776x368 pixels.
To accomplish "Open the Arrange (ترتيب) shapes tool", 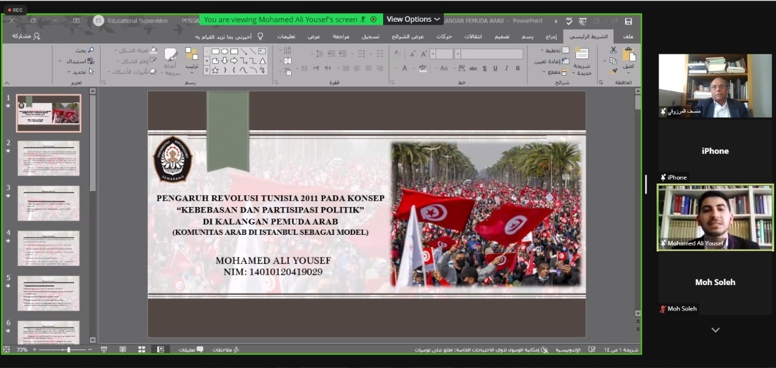I will point(192,59).
